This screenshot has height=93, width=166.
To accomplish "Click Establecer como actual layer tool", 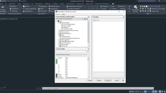I will [x=157, y=9].
